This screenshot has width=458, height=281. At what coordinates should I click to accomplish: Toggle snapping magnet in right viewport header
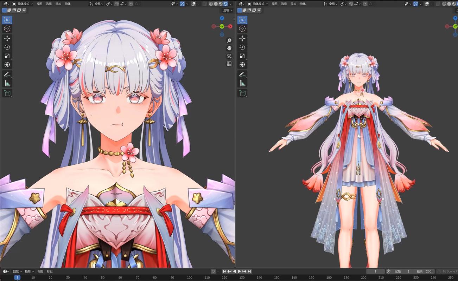[x=351, y=4]
